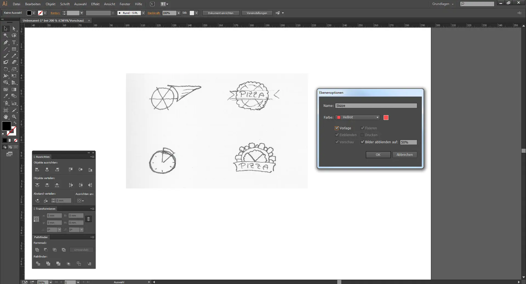Disable Bilder abblenden auf option
This screenshot has width=526, height=284.
coord(362,142)
